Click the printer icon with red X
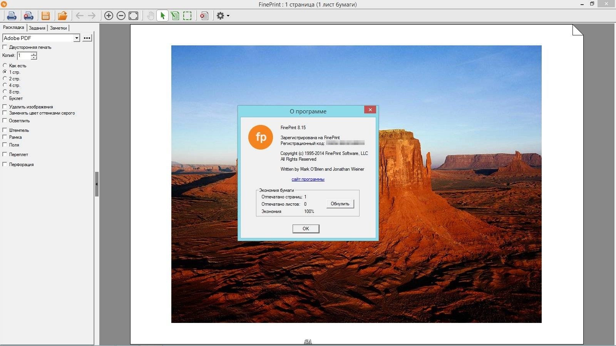616x346 pixels. [28, 16]
